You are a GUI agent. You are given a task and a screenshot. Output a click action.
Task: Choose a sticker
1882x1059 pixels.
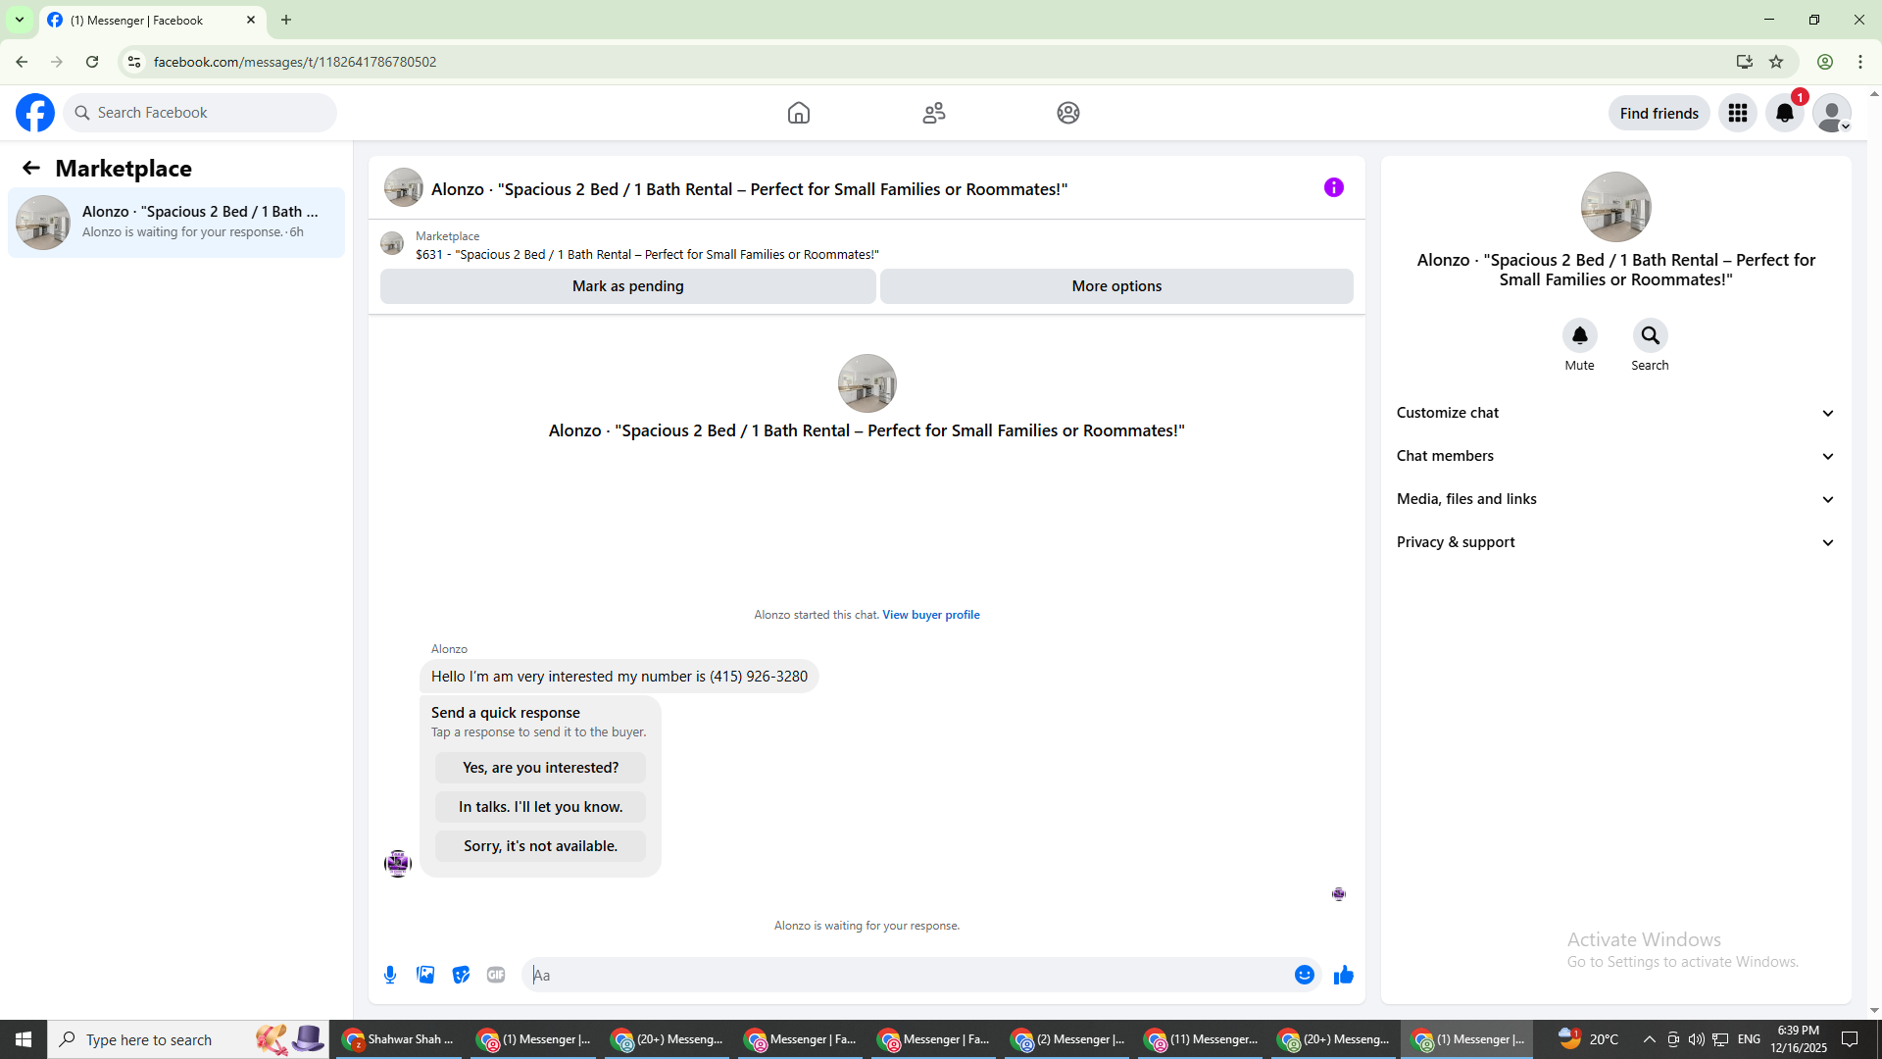click(461, 975)
